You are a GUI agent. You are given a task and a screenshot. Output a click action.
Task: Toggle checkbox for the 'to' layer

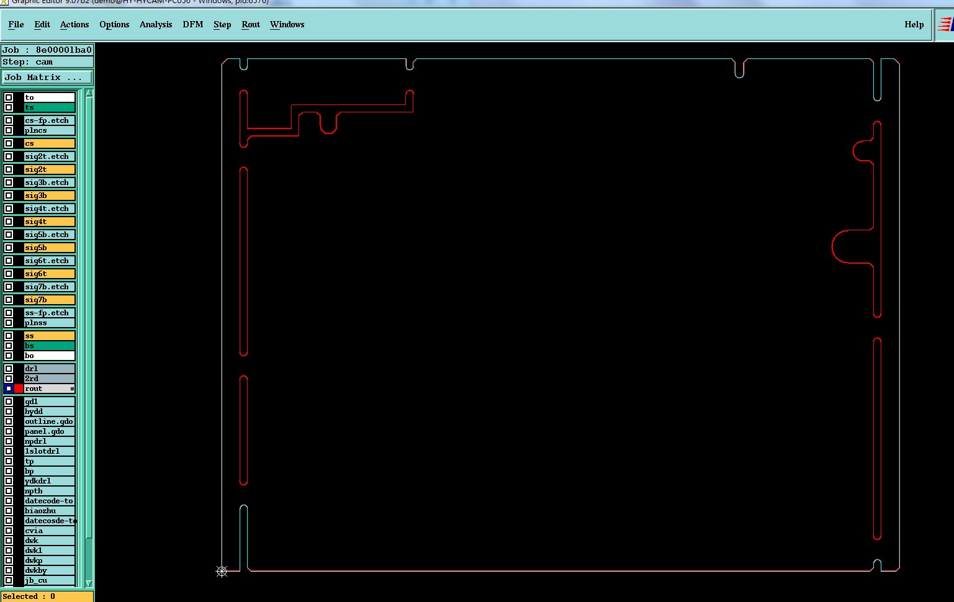coord(9,97)
